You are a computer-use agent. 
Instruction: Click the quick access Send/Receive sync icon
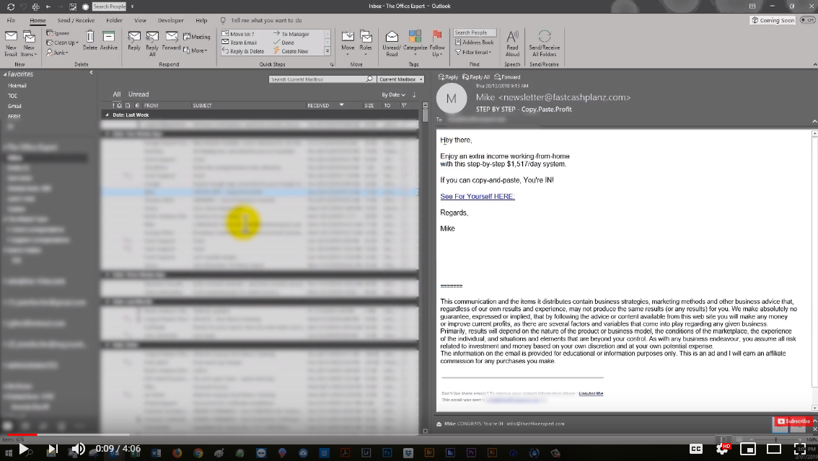(10, 6)
